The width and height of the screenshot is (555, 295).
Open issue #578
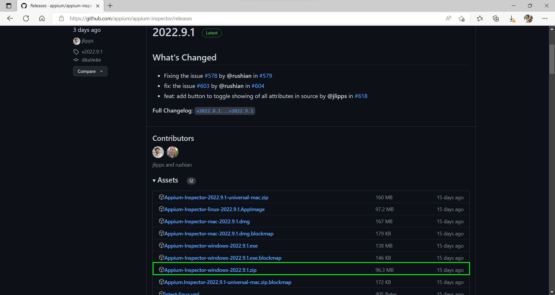(x=211, y=76)
